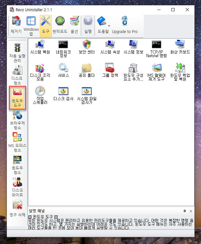Expand the 도움말 dropdown arrow
The width and height of the screenshot is (201, 244).
tap(109, 26)
